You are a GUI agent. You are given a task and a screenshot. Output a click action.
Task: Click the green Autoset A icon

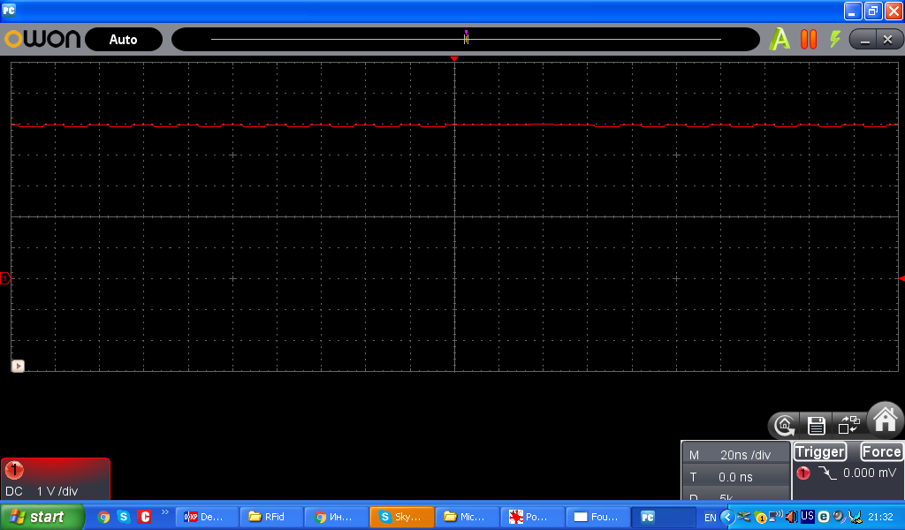pyautogui.click(x=780, y=39)
